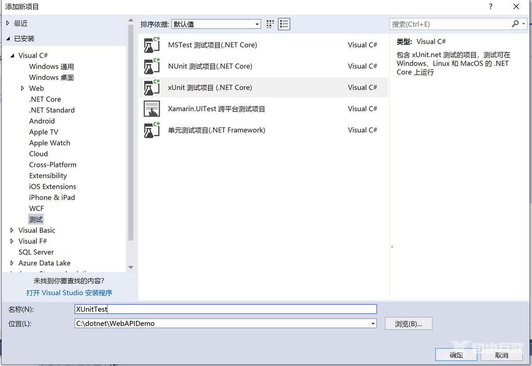This screenshot has width=532, height=366.
Task: Expand the Web tree node
Action: [x=23, y=89]
